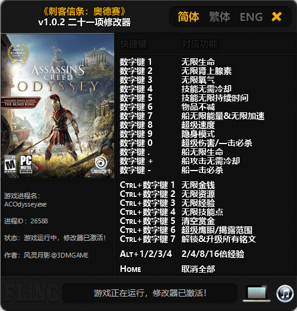Switch language to 繁体
This screenshot has height=311, width=297.
(220, 17)
